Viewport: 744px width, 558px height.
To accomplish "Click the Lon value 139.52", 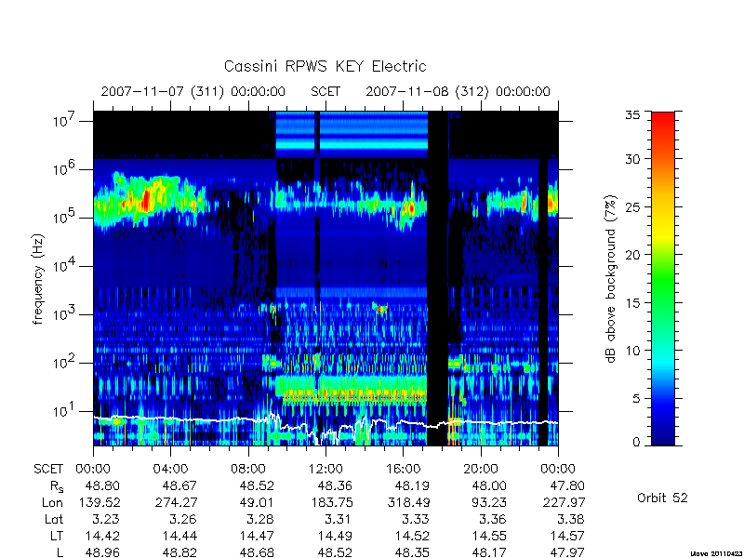I will [x=99, y=502].
